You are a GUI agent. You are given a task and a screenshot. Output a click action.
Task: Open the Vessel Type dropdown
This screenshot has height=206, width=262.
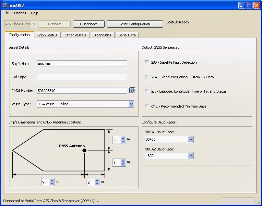[x=131, y=104]
